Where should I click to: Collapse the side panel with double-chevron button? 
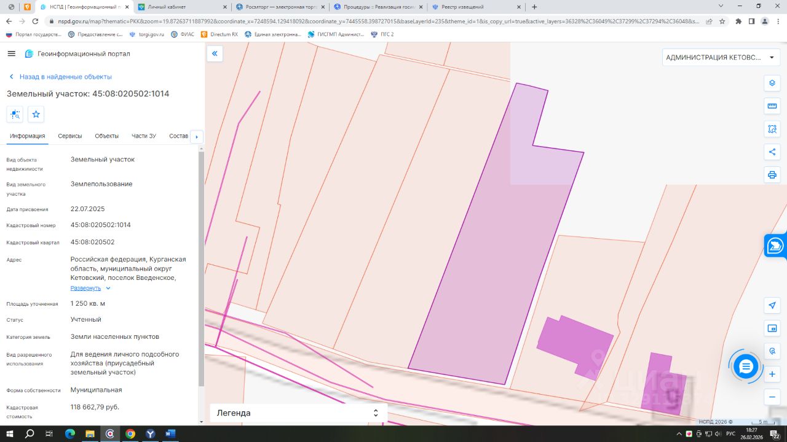[x=215, y=53]
